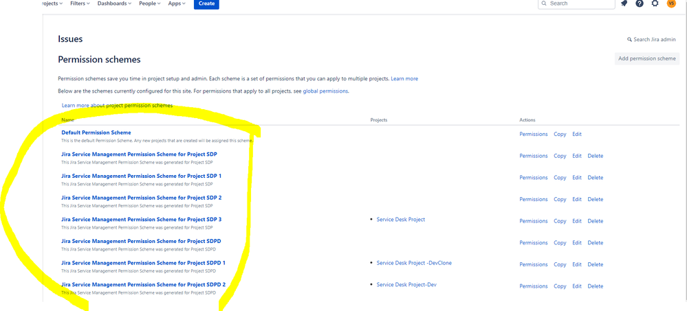
Task: Click Delete in the SDPD 1 row
Action: 596,264
